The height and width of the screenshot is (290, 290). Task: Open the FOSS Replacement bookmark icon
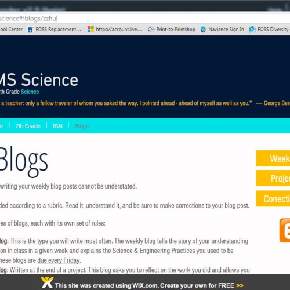point(30,30)
